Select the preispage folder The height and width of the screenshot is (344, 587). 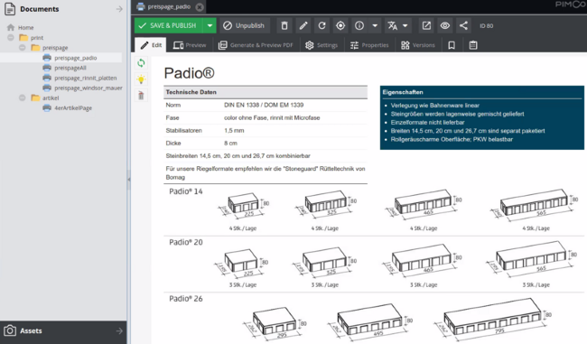[55, 48]
